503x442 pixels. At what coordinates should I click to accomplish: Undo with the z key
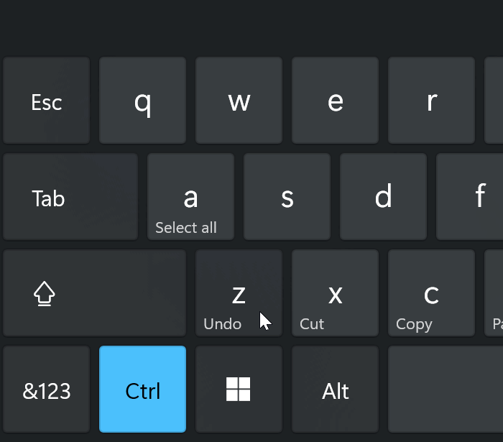[239, 293]
